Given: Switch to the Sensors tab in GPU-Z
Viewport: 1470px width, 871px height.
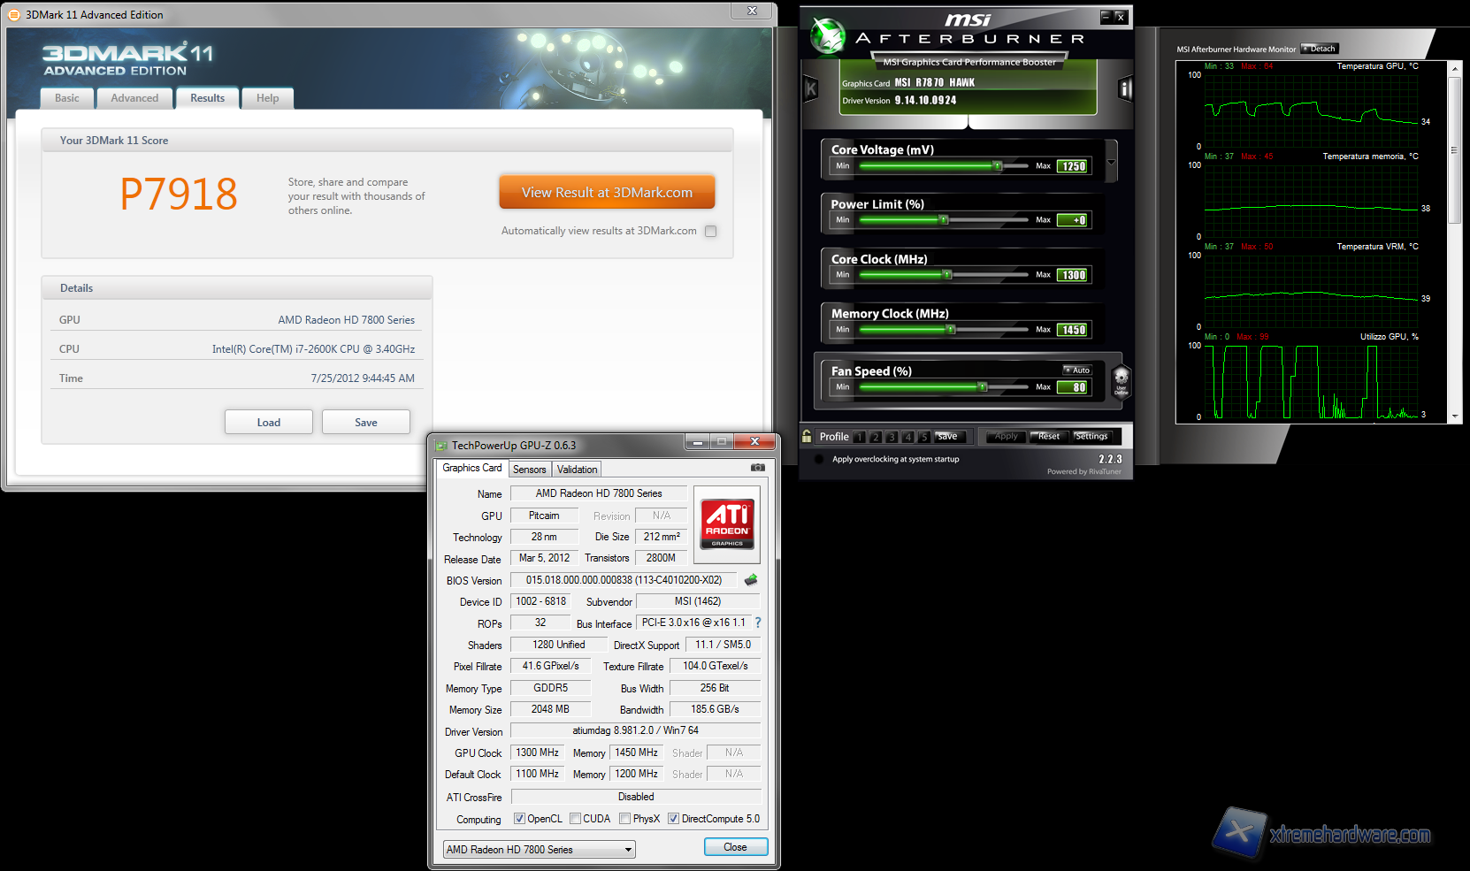Looking at the screenshot, I should [x=529, y=470].
